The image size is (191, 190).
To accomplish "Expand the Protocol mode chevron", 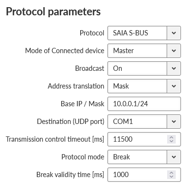I will pos(174,157).
